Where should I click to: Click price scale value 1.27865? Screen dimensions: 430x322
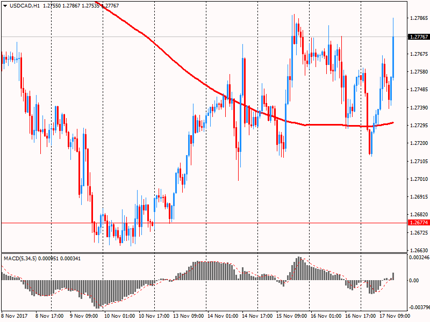419,18
